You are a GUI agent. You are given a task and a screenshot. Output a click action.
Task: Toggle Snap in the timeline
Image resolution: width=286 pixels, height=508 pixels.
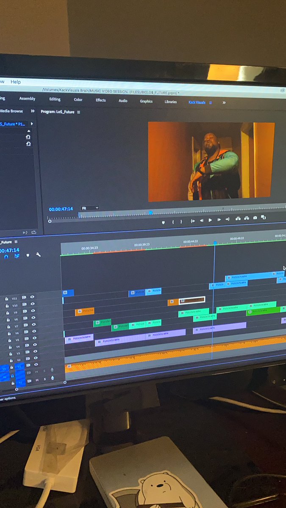[6, 257]
